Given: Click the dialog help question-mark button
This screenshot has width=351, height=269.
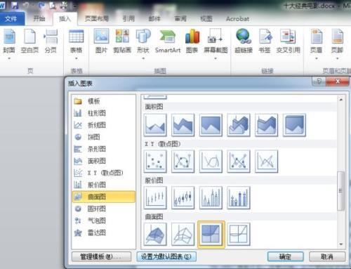Looking at the screenshot, I should tap(319, 81).
